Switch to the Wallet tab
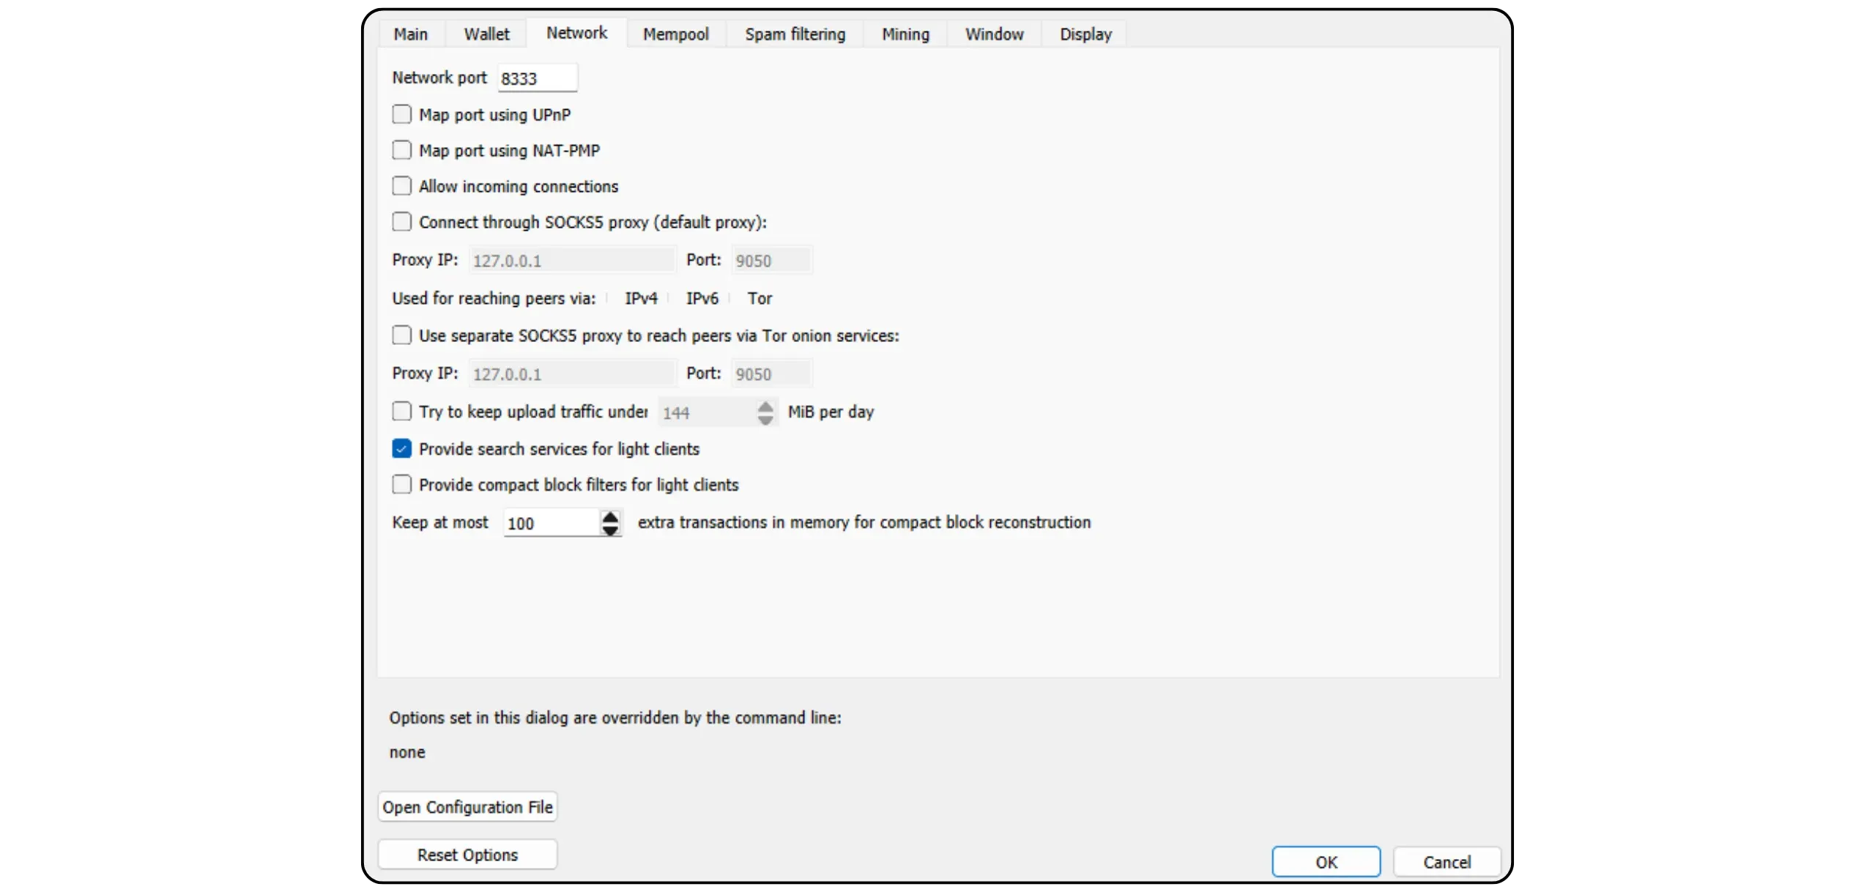Image resolution: width=1875 pixels, height=892 pixels. click(x=486, y=34)
